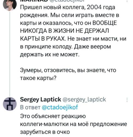Viewport: 133px width, 137px height.
Task: Click the phrase 'зарубиться в очко'
Action: [x=45, y=132]
